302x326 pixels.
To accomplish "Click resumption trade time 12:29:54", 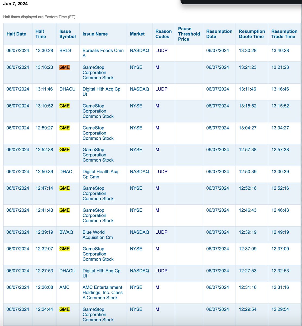I will coord(280,309).
